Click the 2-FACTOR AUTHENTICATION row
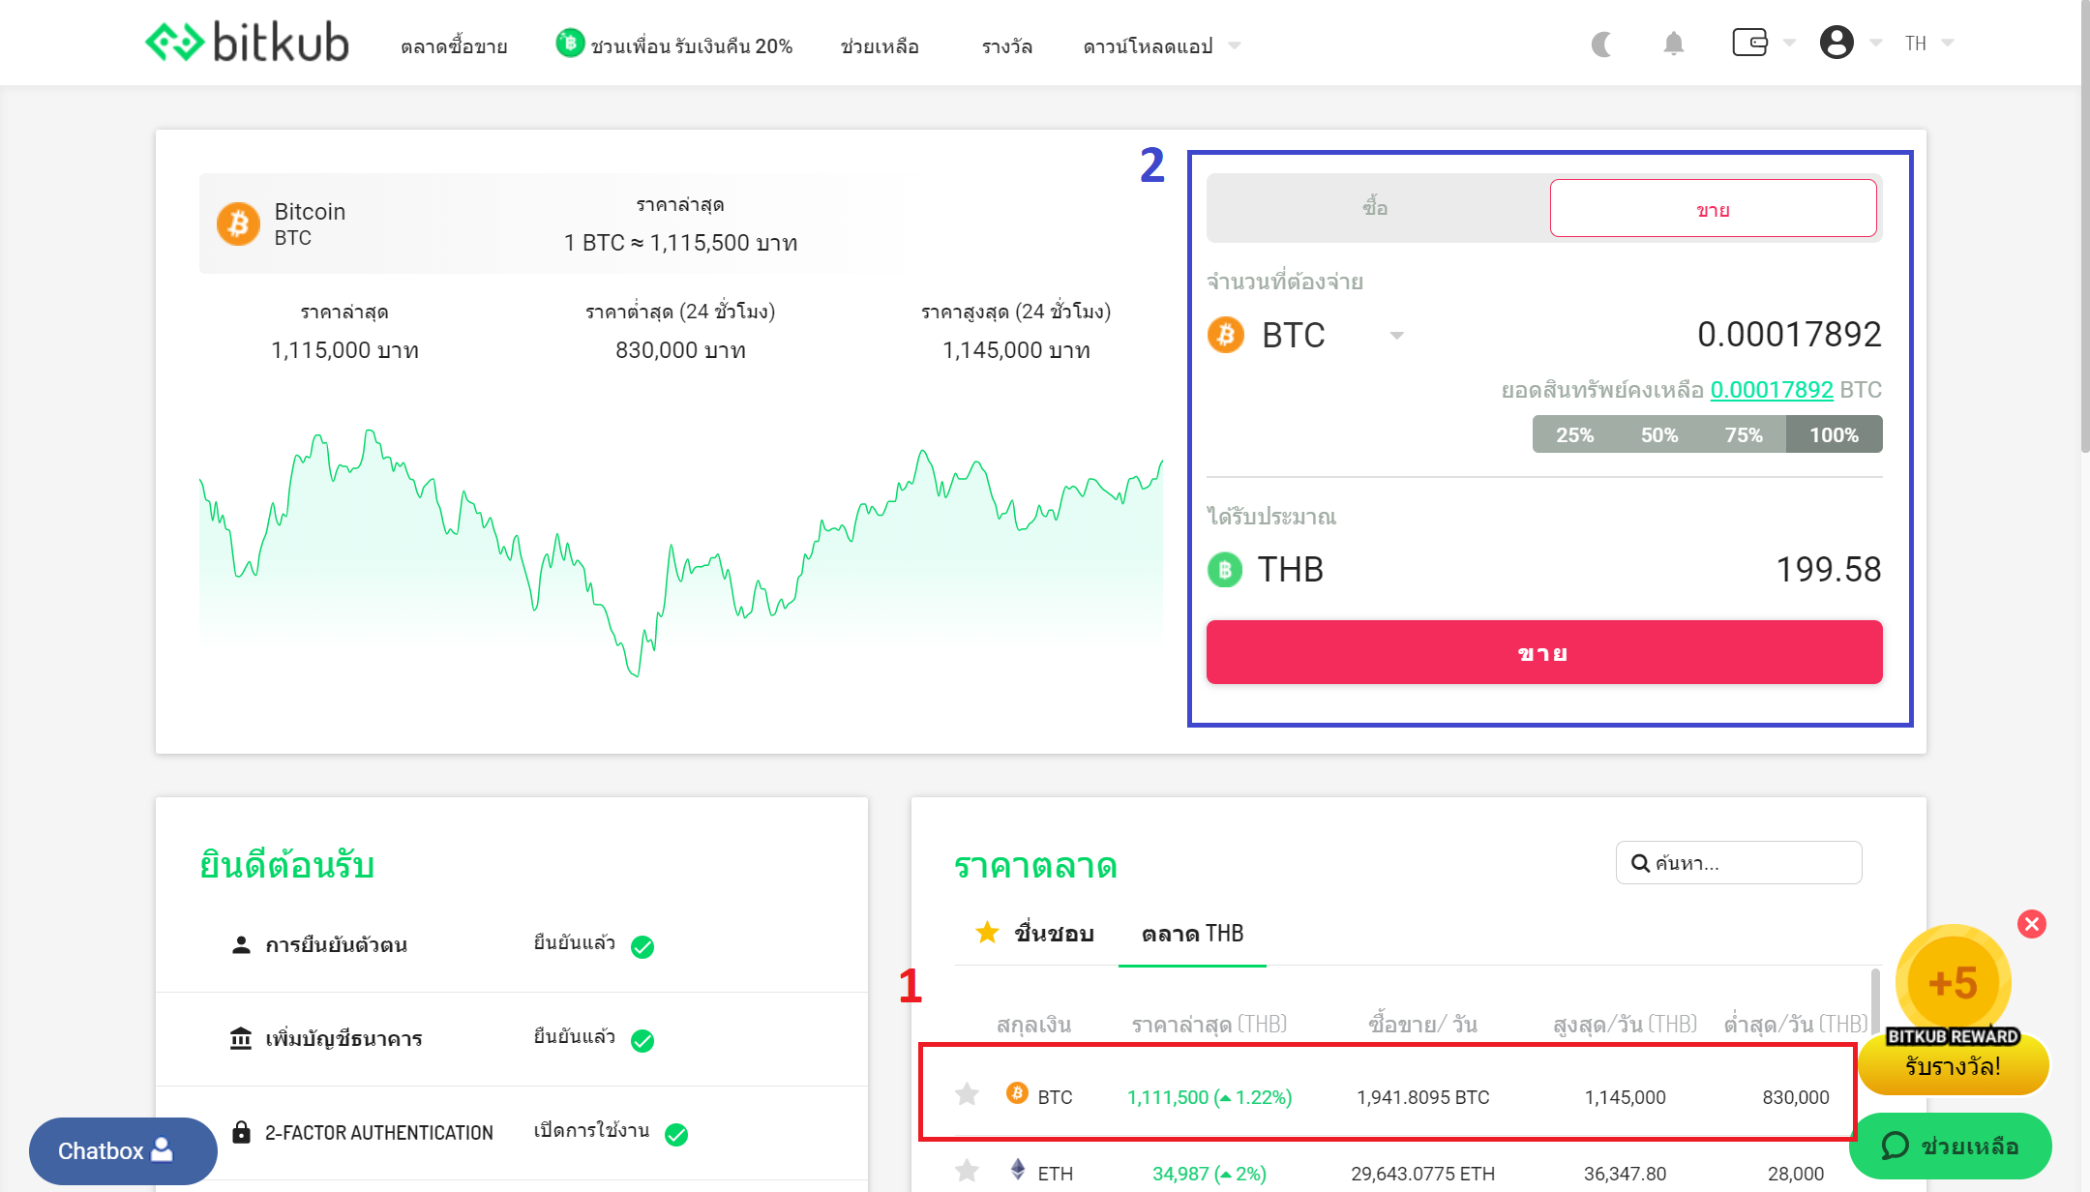 pyautogui.click(x=512, y=1133)
